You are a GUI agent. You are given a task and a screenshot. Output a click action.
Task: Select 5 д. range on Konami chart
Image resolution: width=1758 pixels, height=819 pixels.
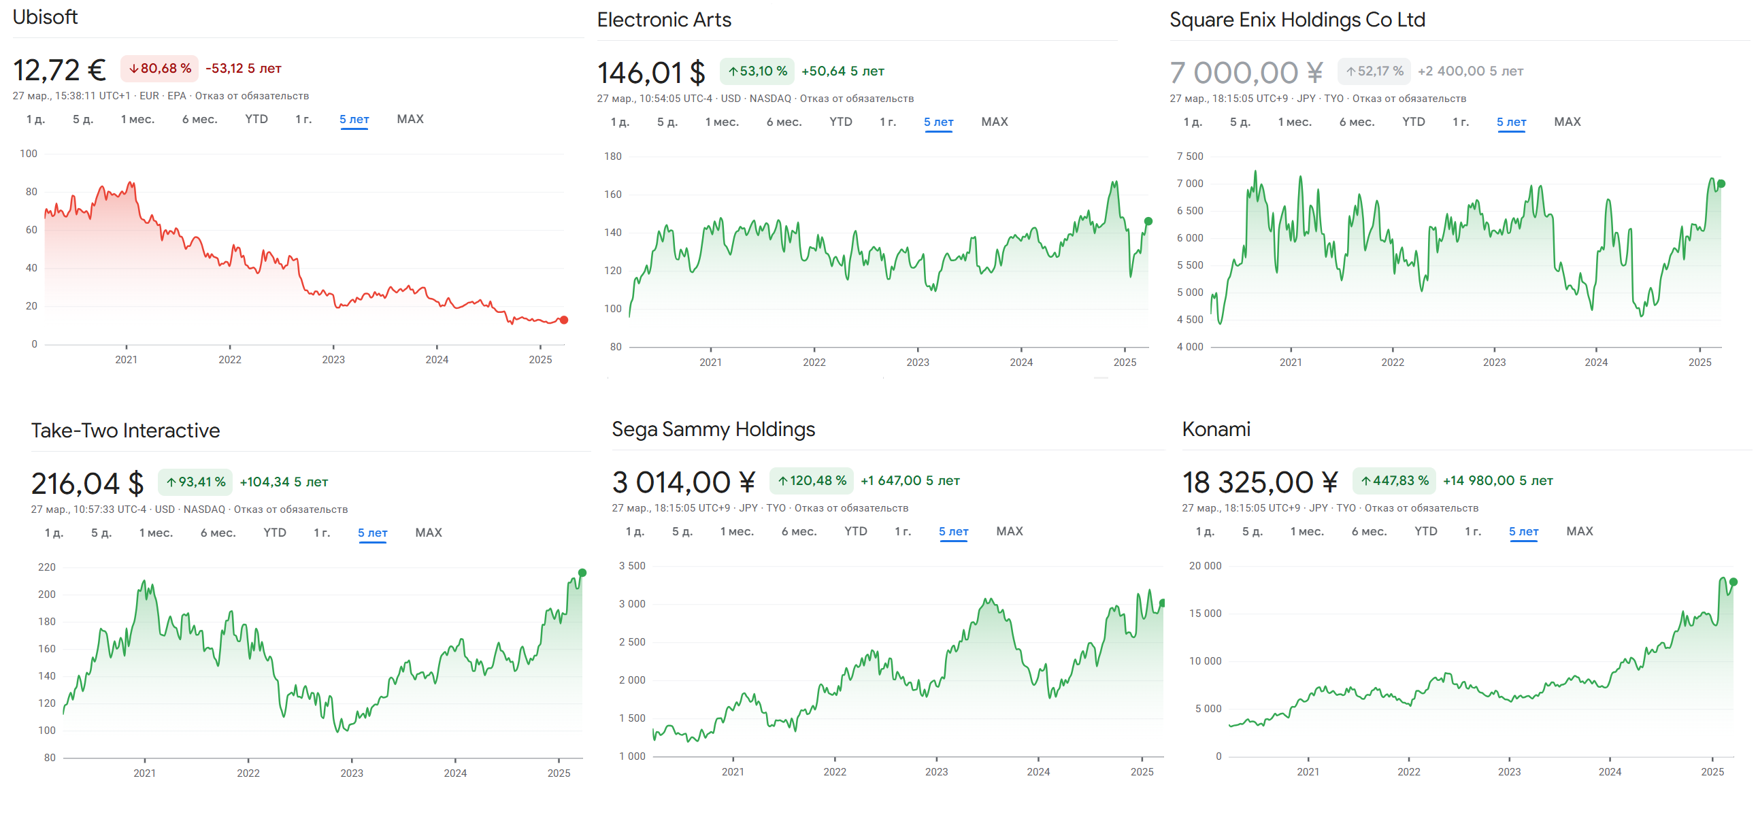(1253, 531)
